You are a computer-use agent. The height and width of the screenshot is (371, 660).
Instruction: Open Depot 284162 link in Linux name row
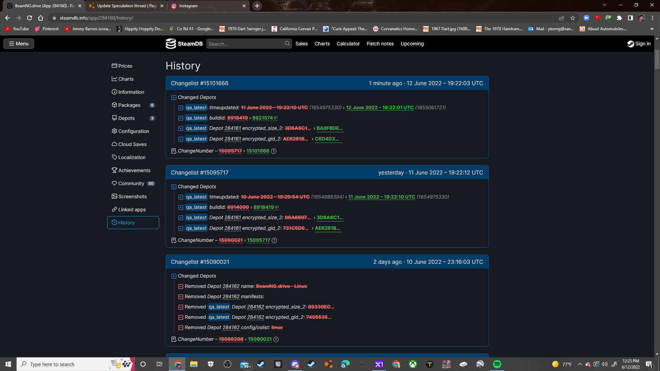(x=231, y=286)
